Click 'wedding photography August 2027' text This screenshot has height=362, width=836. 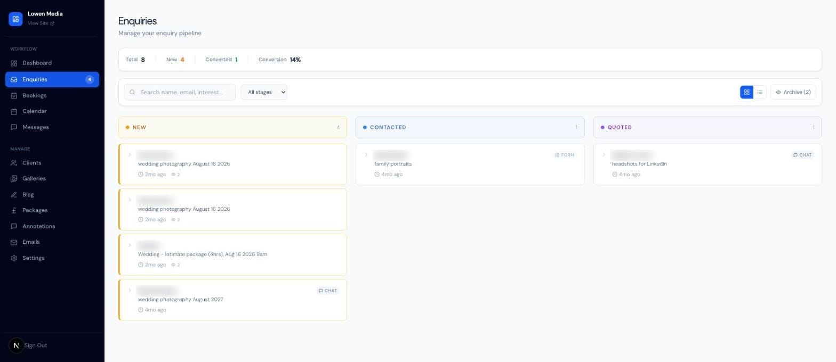click(x=181, y=300)
